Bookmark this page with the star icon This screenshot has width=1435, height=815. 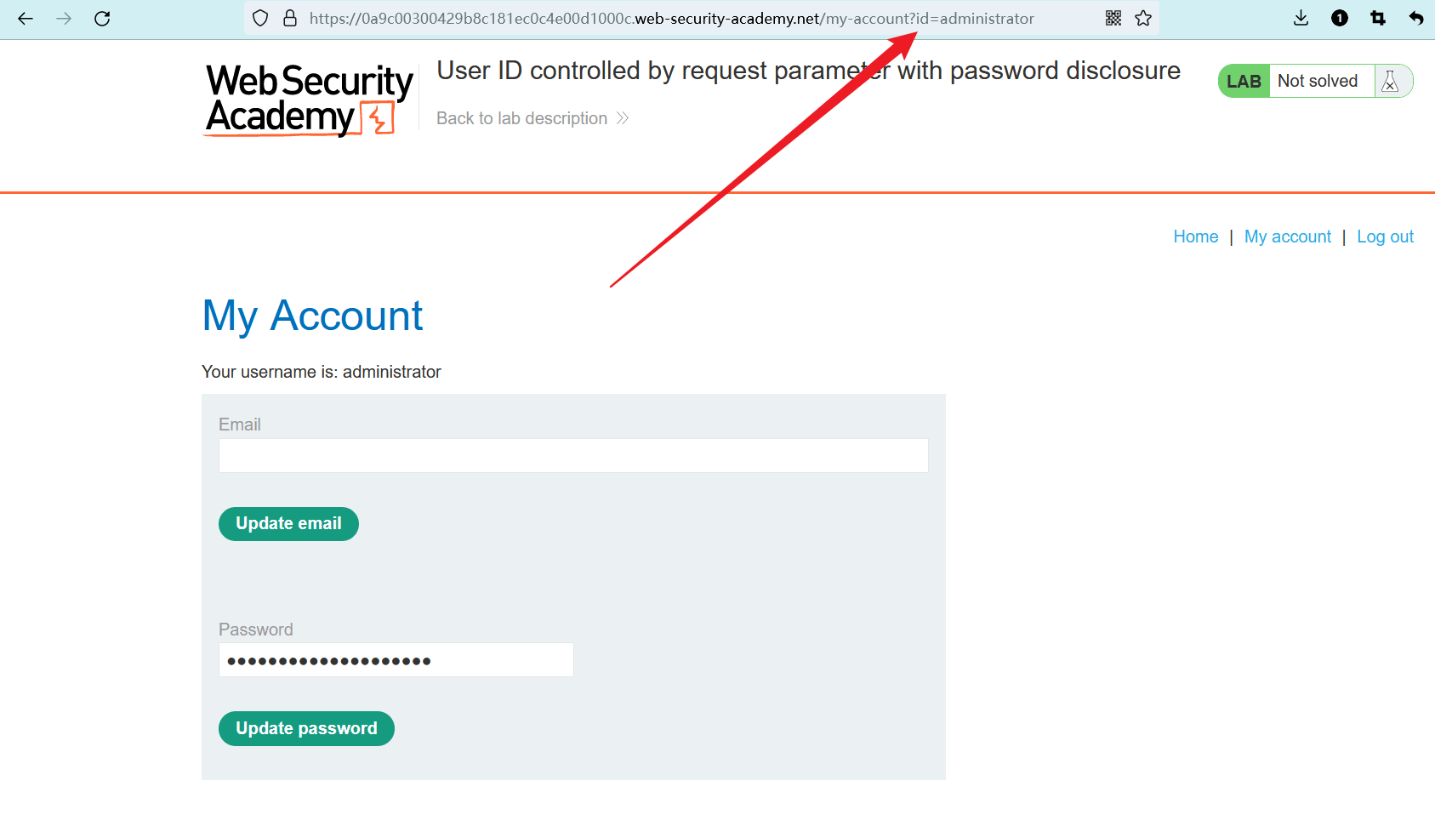pos(1143,19)
